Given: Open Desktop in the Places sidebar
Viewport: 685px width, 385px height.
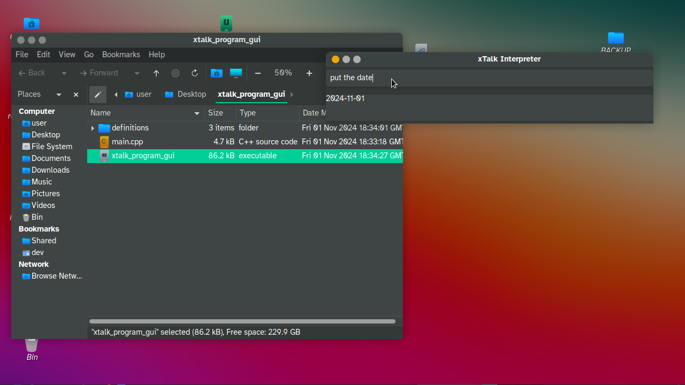Looking at the screenshot, I should pos(41,135).
